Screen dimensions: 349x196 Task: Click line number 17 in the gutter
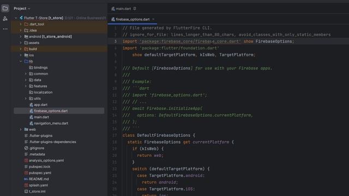115,136
